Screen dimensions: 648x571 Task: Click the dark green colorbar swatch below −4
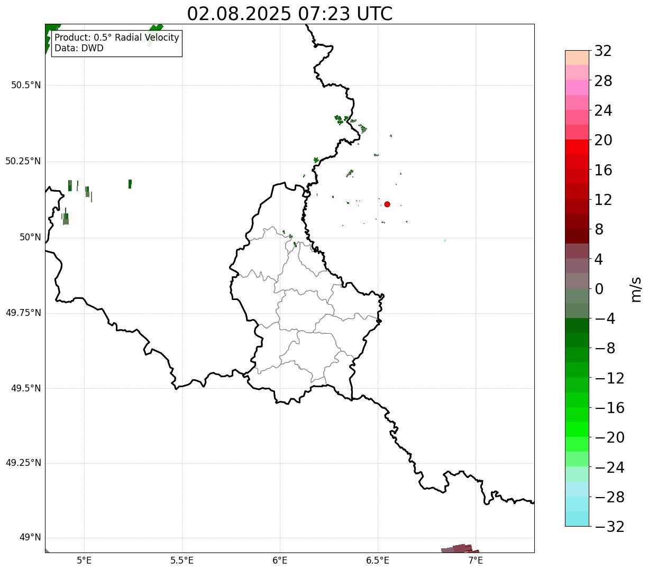(x=577, y=325)
